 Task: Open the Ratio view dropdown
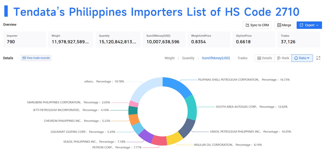tap(302, 58)
